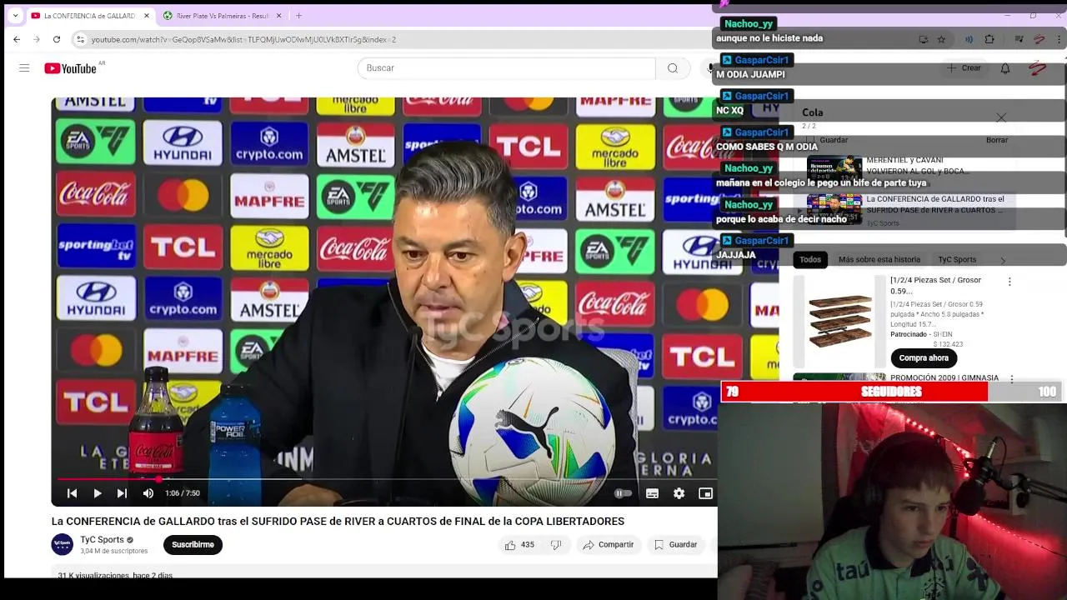Viewport: 1067px width, 600px height.
Task: Select the MERENTIEL y CAVANI queue video
Action: [909, 170]
